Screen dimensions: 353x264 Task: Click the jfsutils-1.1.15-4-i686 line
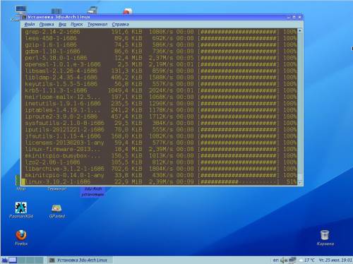click(160, 136)
